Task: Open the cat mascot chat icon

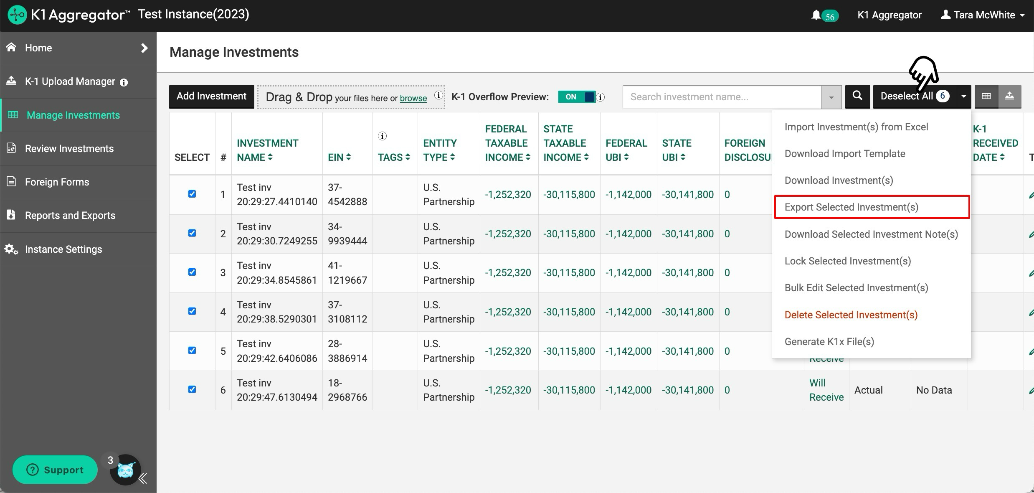Action: tap(125, 470)
